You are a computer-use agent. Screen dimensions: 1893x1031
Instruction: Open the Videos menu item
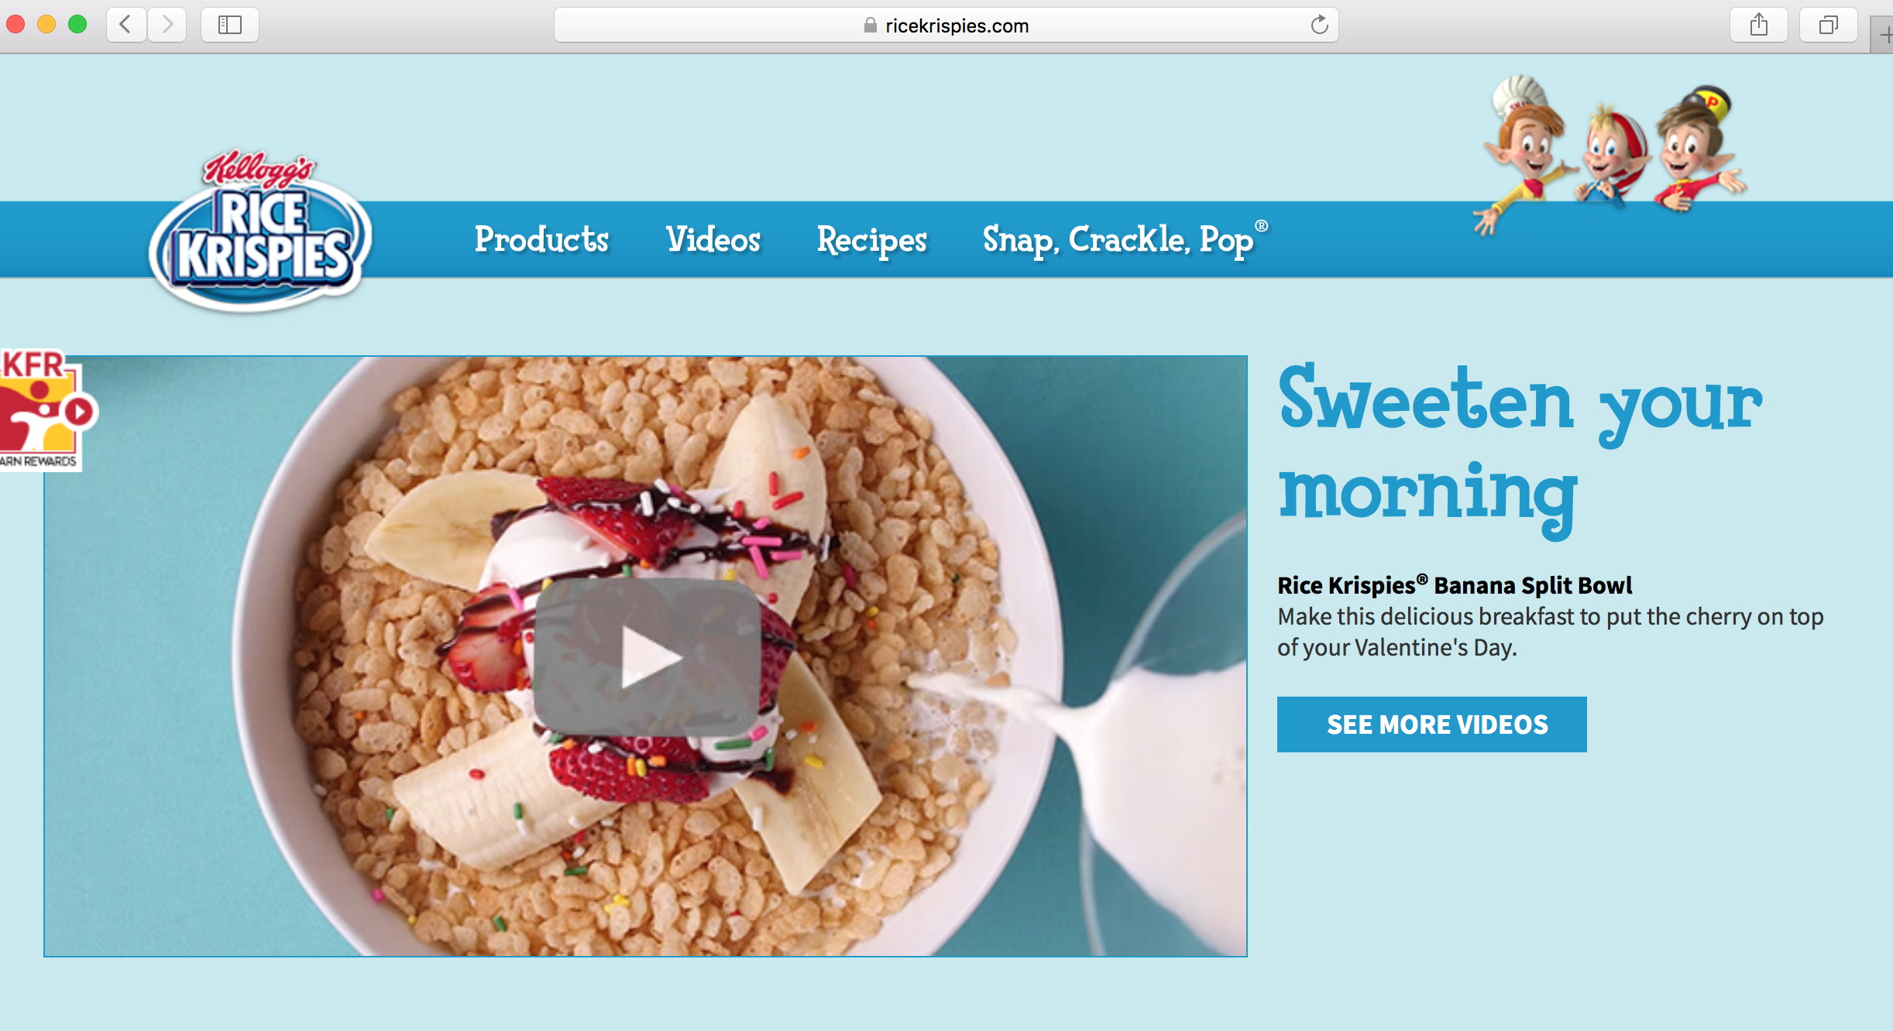point(713,239)
